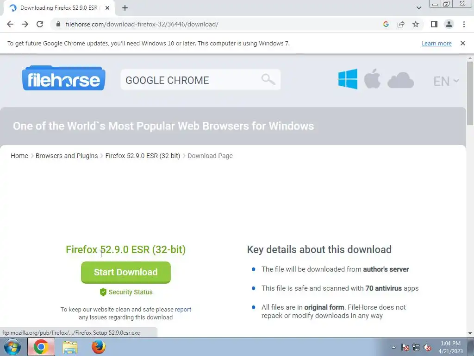Select the Downloading Firefox 52.9.0 ESR tab
This screenshot has width=474, height=356.
pyautogui.click(x=59, y=8)
